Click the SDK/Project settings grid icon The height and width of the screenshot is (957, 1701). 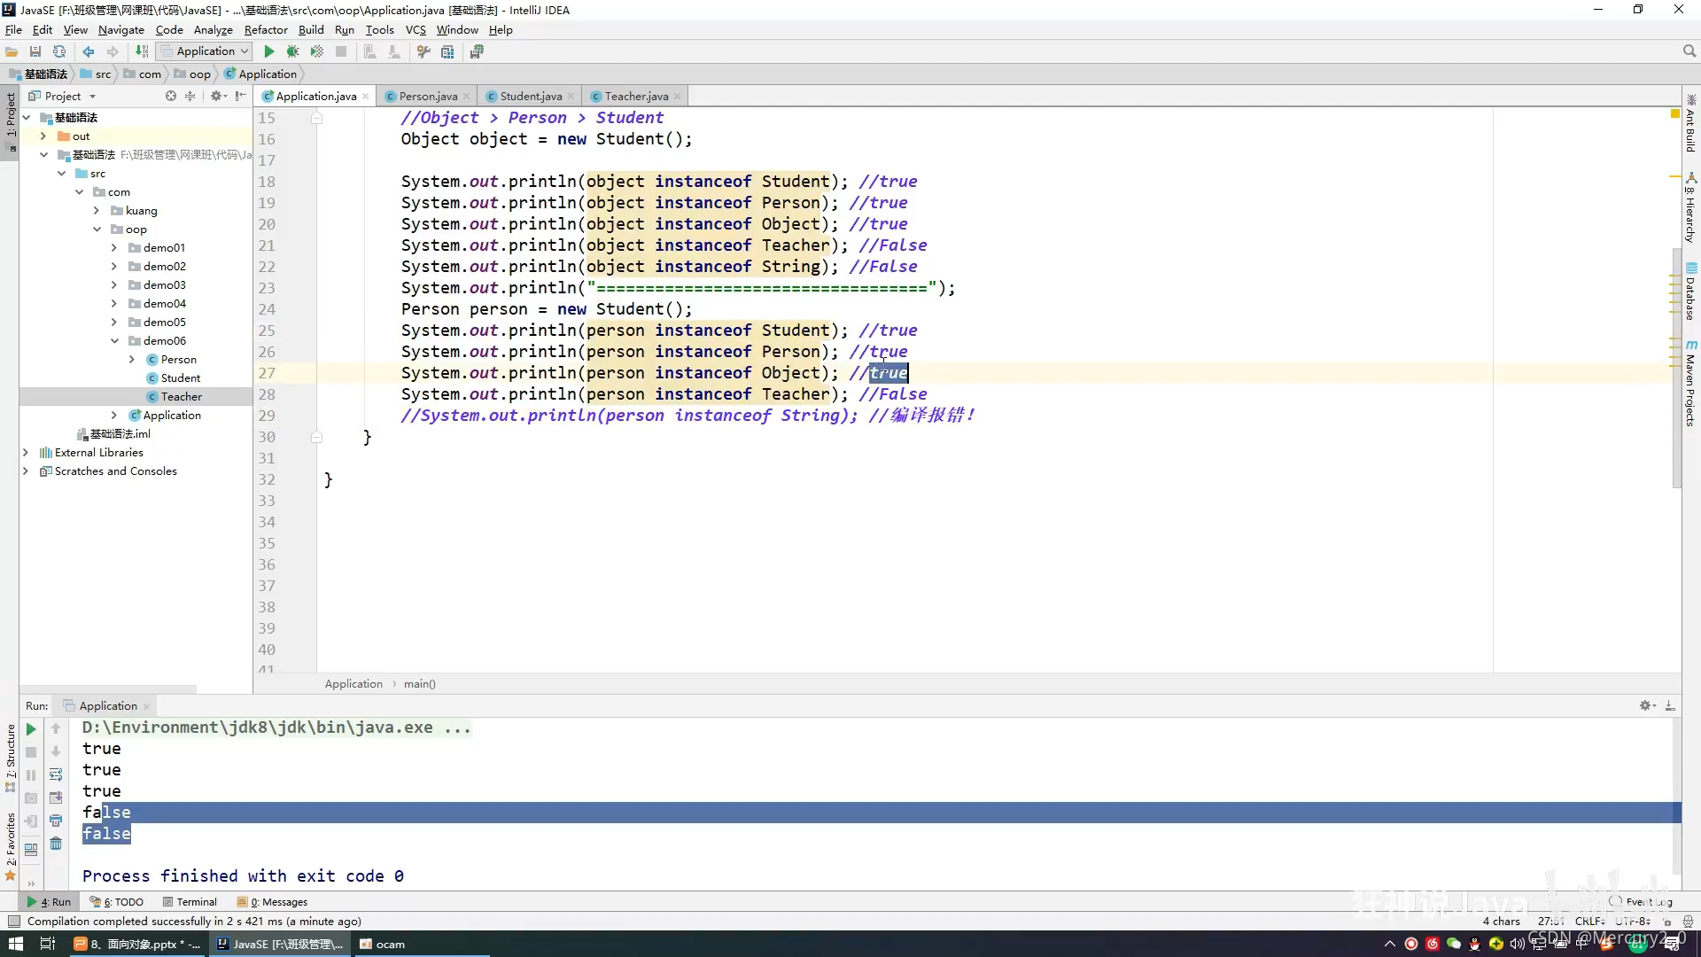(447, 51)
